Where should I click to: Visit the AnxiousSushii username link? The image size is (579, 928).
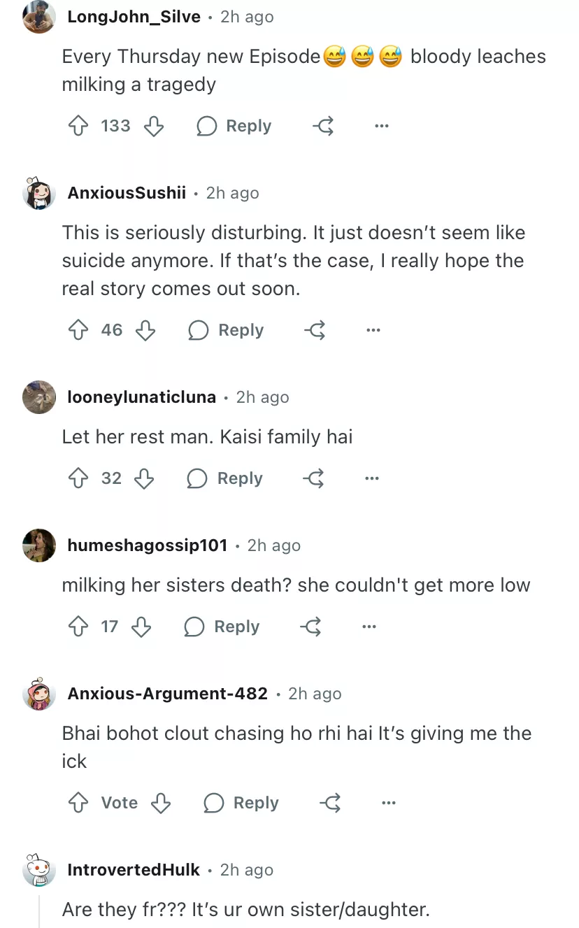pyautogui.click(x=127, y=193)
